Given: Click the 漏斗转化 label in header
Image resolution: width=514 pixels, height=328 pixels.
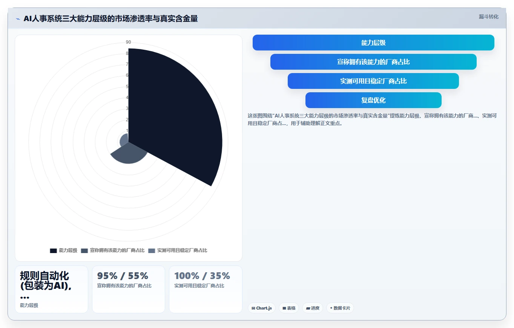Looking at the screenshot, I should point(489,17).
